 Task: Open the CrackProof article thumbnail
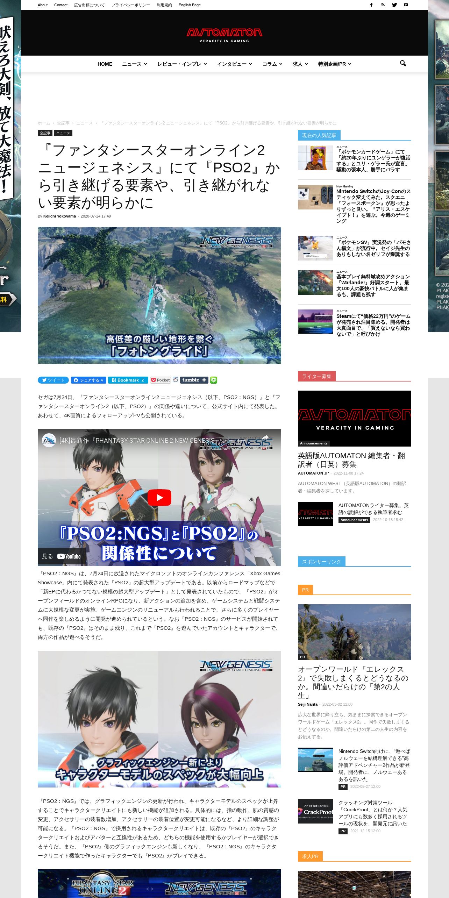(315, 811)
